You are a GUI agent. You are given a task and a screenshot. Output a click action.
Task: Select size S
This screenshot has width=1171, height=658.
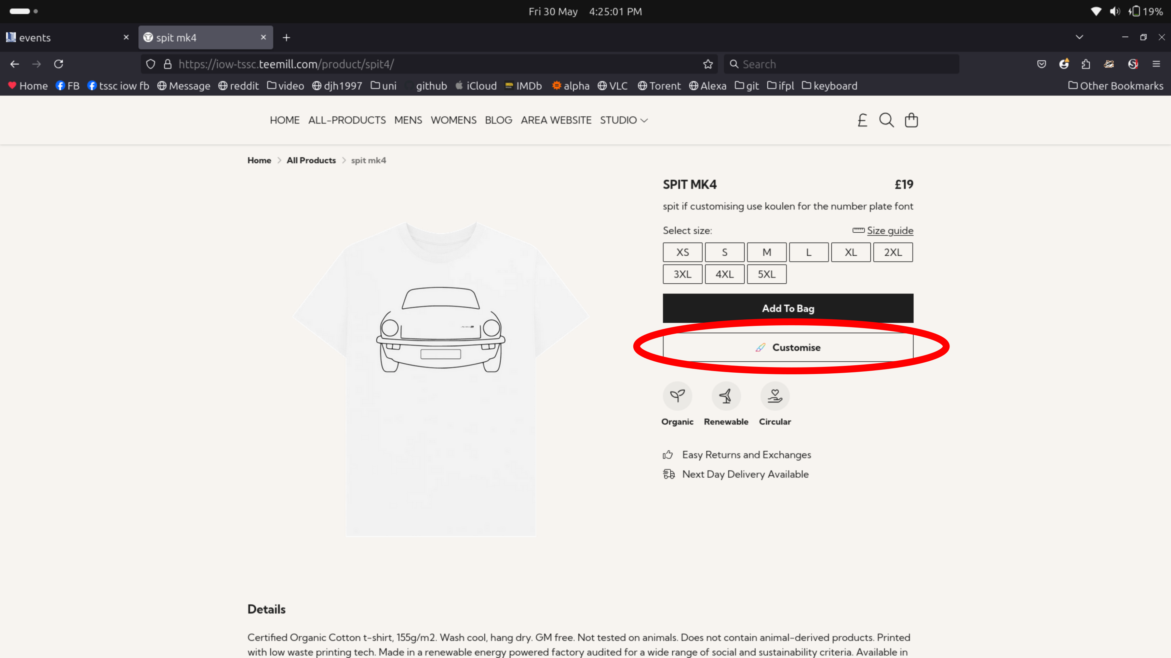pos(725,252)
